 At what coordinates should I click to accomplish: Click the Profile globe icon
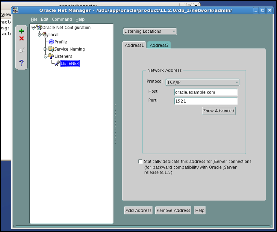click(x=51, y=42)
